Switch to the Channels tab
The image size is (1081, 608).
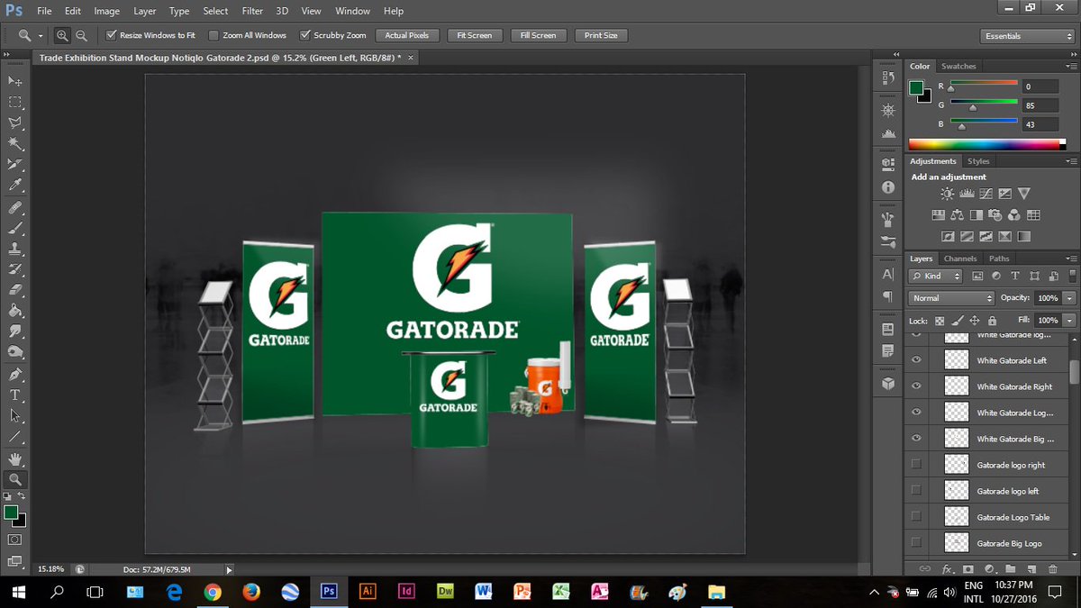tap(960, 259)
